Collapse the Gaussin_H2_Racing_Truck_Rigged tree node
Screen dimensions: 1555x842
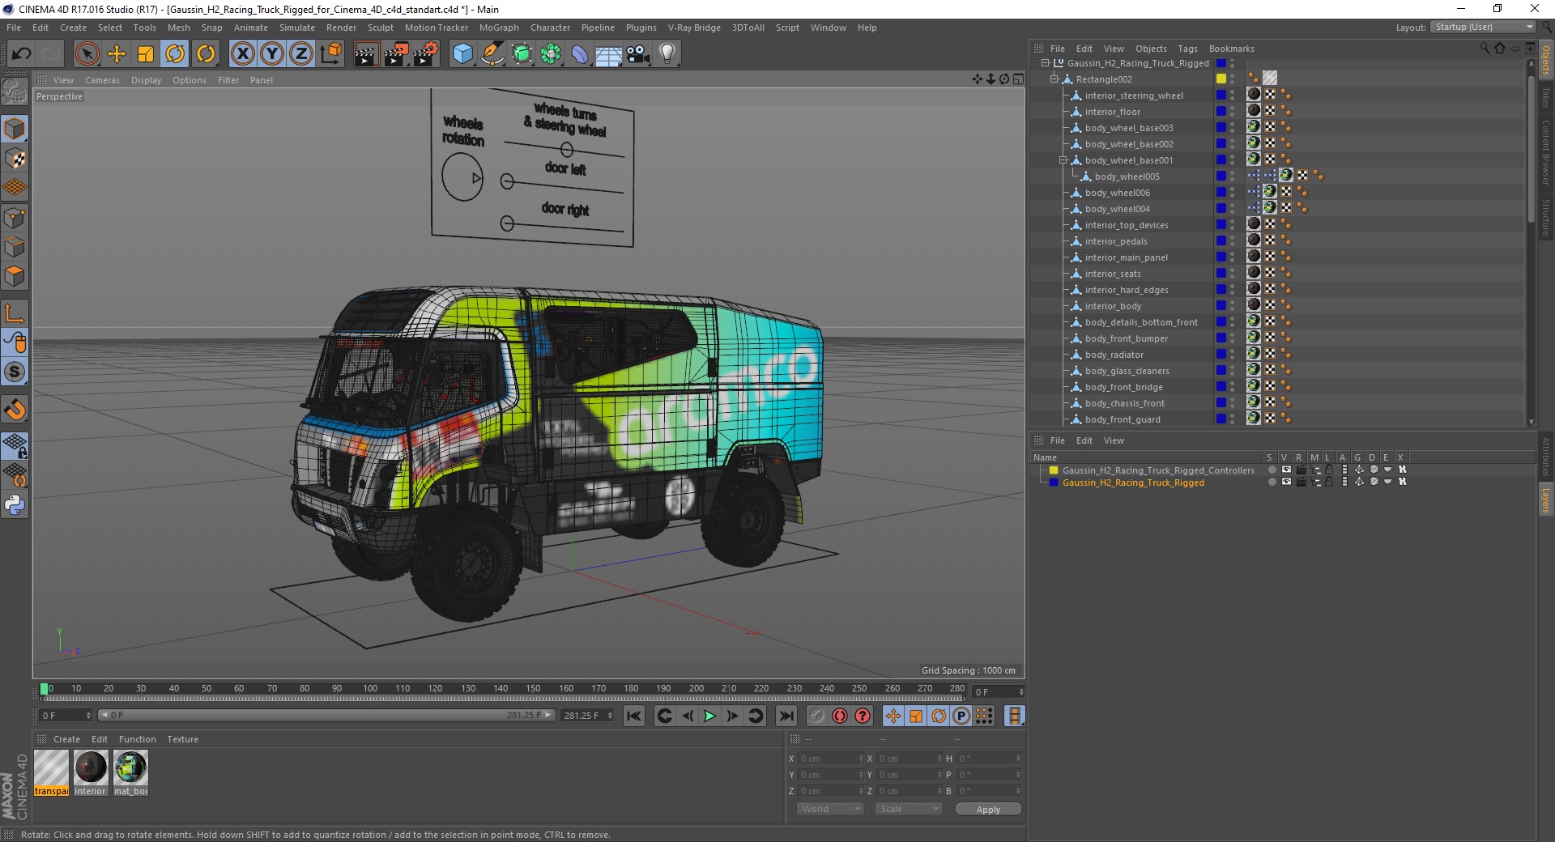tap(1045, 63)
